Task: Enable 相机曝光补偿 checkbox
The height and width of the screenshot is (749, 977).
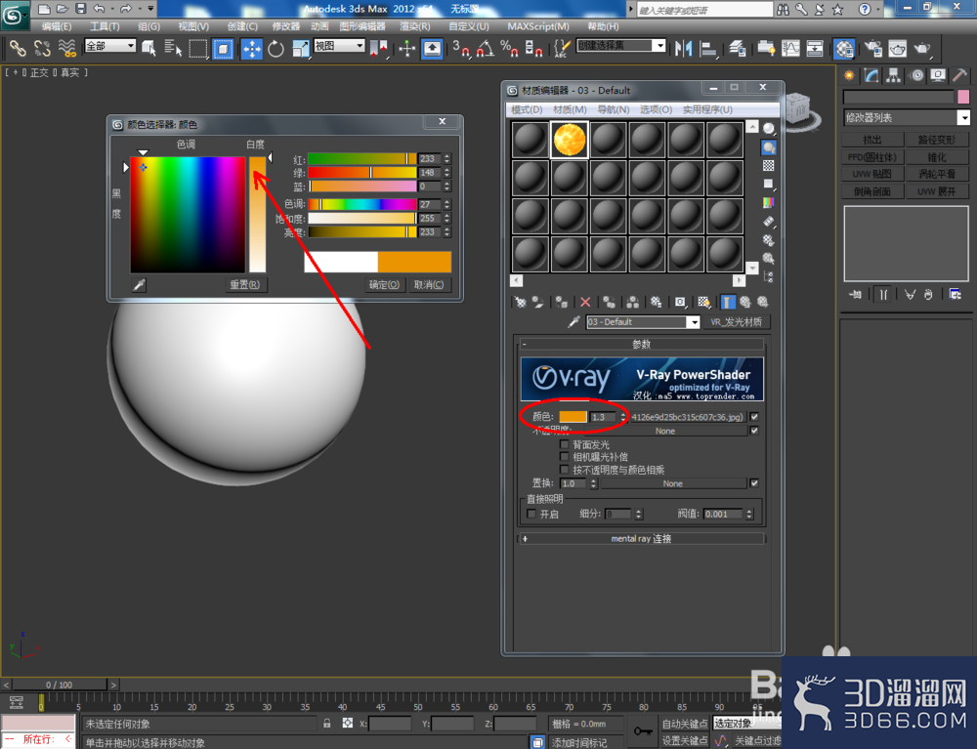Action: tap(565, 457)
